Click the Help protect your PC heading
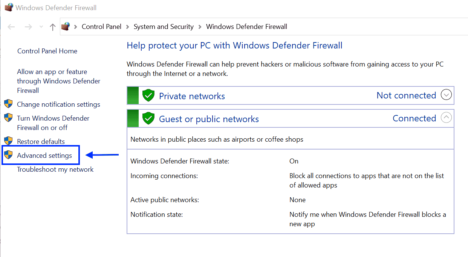 coord(234,46)
